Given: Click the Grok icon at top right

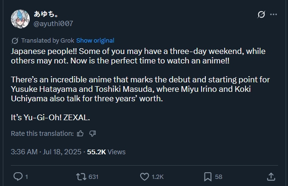Looking at the screenshot, I should click(261, 14).
